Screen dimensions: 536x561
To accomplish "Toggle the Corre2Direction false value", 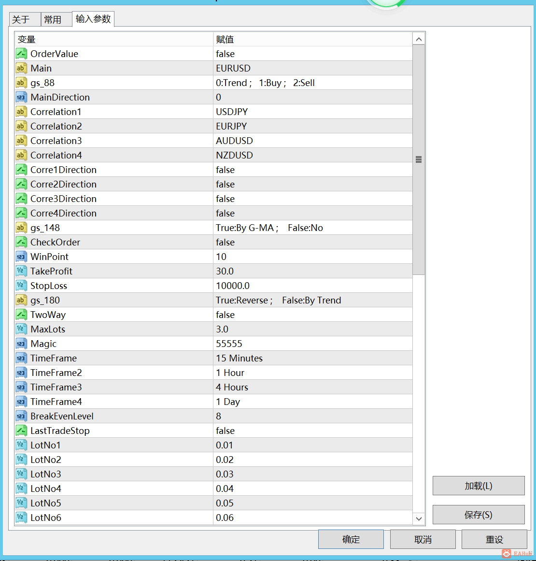I will point(312,184).
